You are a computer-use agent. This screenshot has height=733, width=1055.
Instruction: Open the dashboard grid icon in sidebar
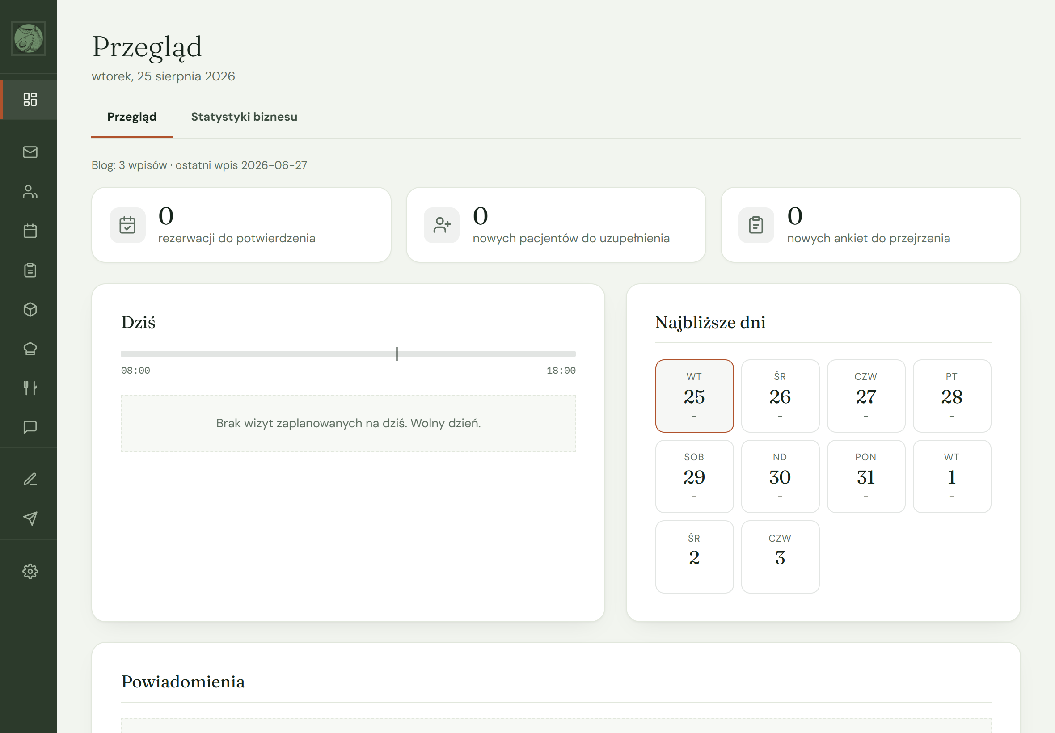coord(30,99)
